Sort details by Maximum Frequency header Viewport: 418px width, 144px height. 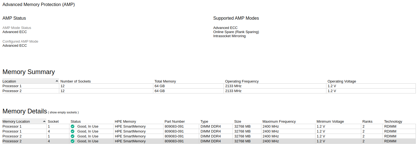point(279,122)
